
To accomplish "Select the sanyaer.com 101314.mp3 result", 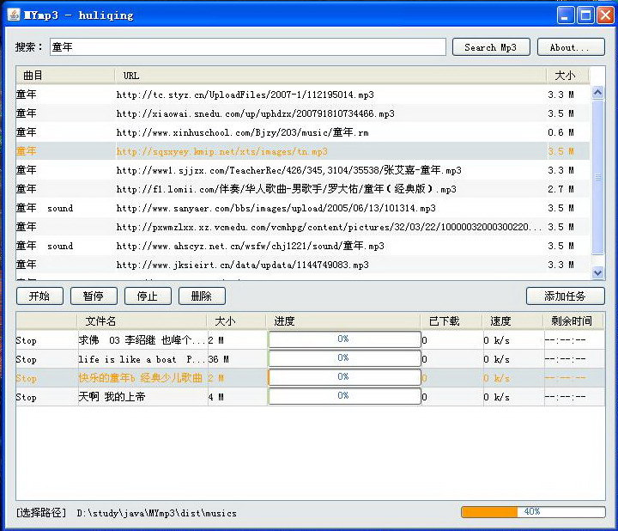I will pyautogui.click(x=303, y=208).
